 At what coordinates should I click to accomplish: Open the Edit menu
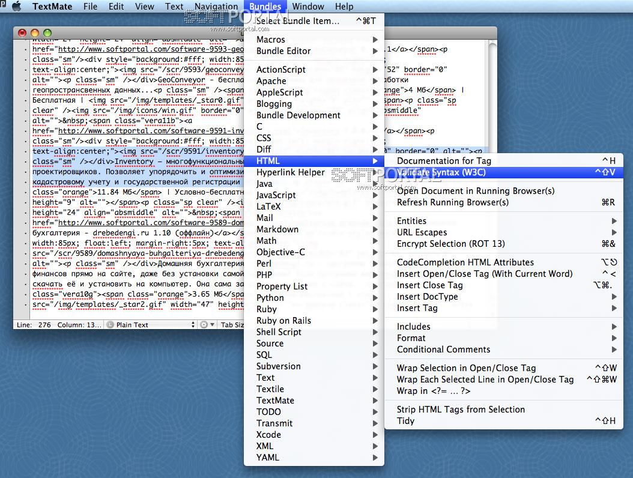pyautogui.click(x=117, y=7)
